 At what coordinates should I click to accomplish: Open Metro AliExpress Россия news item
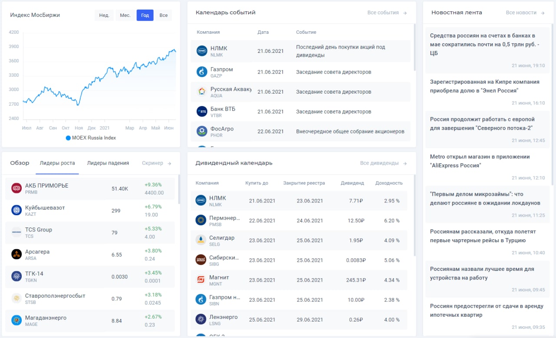487,166
